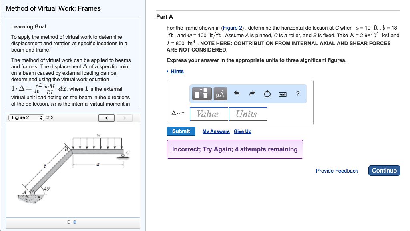Open the Greek symbols and units palette
This screenshot has height=231, width=410.
coord(220,94)
